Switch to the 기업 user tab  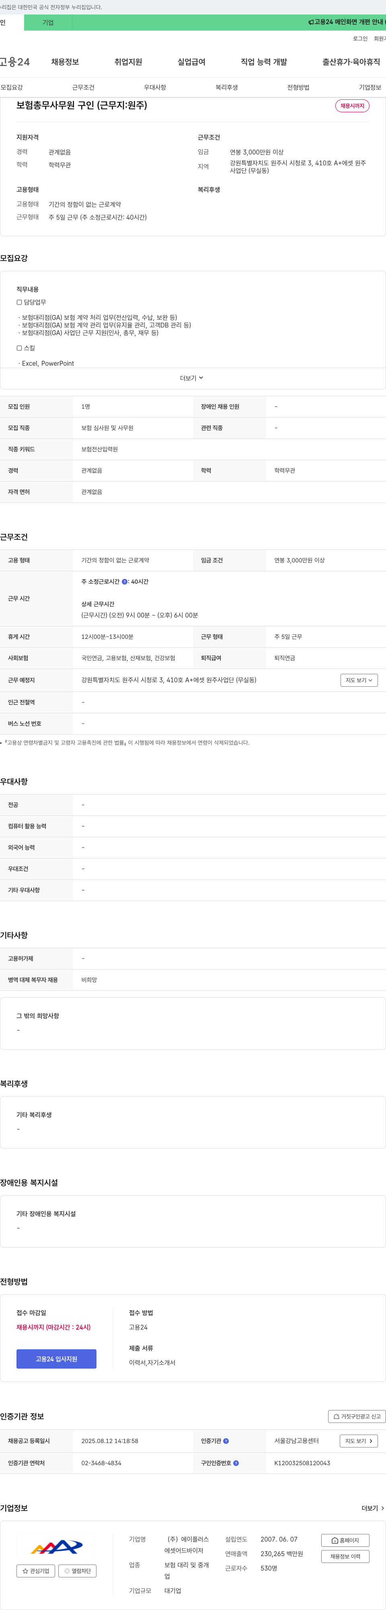(48, 23)
